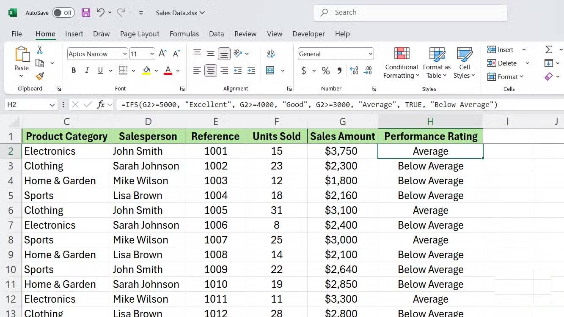Select the Format Painter icon

[39, 77]
